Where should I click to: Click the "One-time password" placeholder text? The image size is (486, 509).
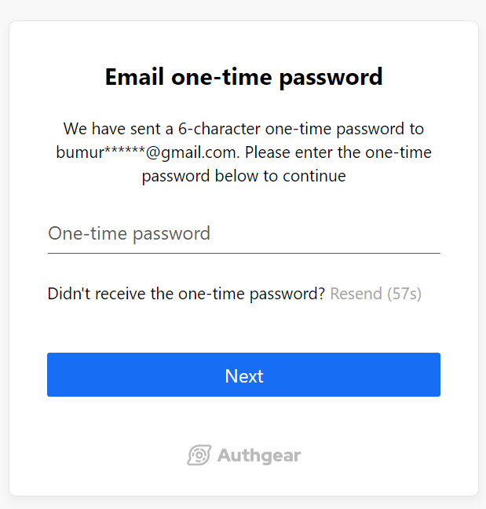click(129, 233)
